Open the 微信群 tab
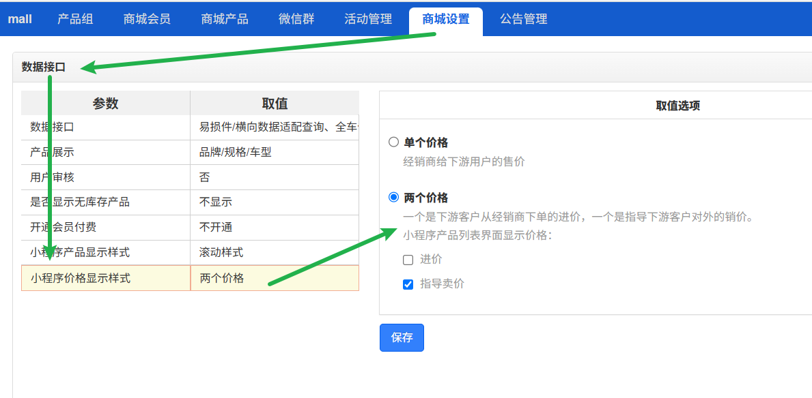Image resolution: width=812 pixels, height=398 pixels. coord(296,19)
